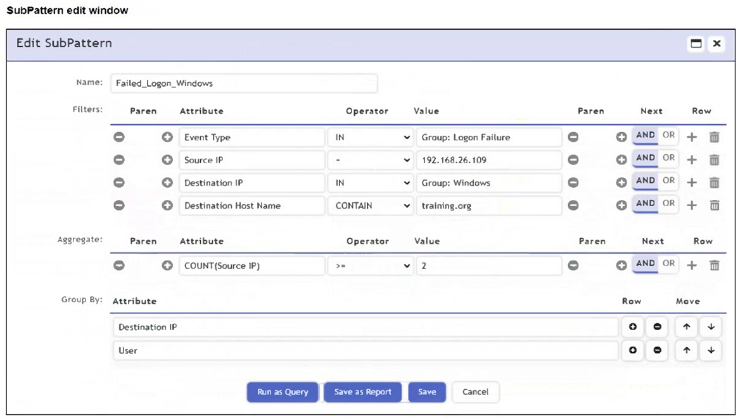This screenshot has width=738, height=418.
Task: Remove the User group-by row
Action: click(657, 350)
